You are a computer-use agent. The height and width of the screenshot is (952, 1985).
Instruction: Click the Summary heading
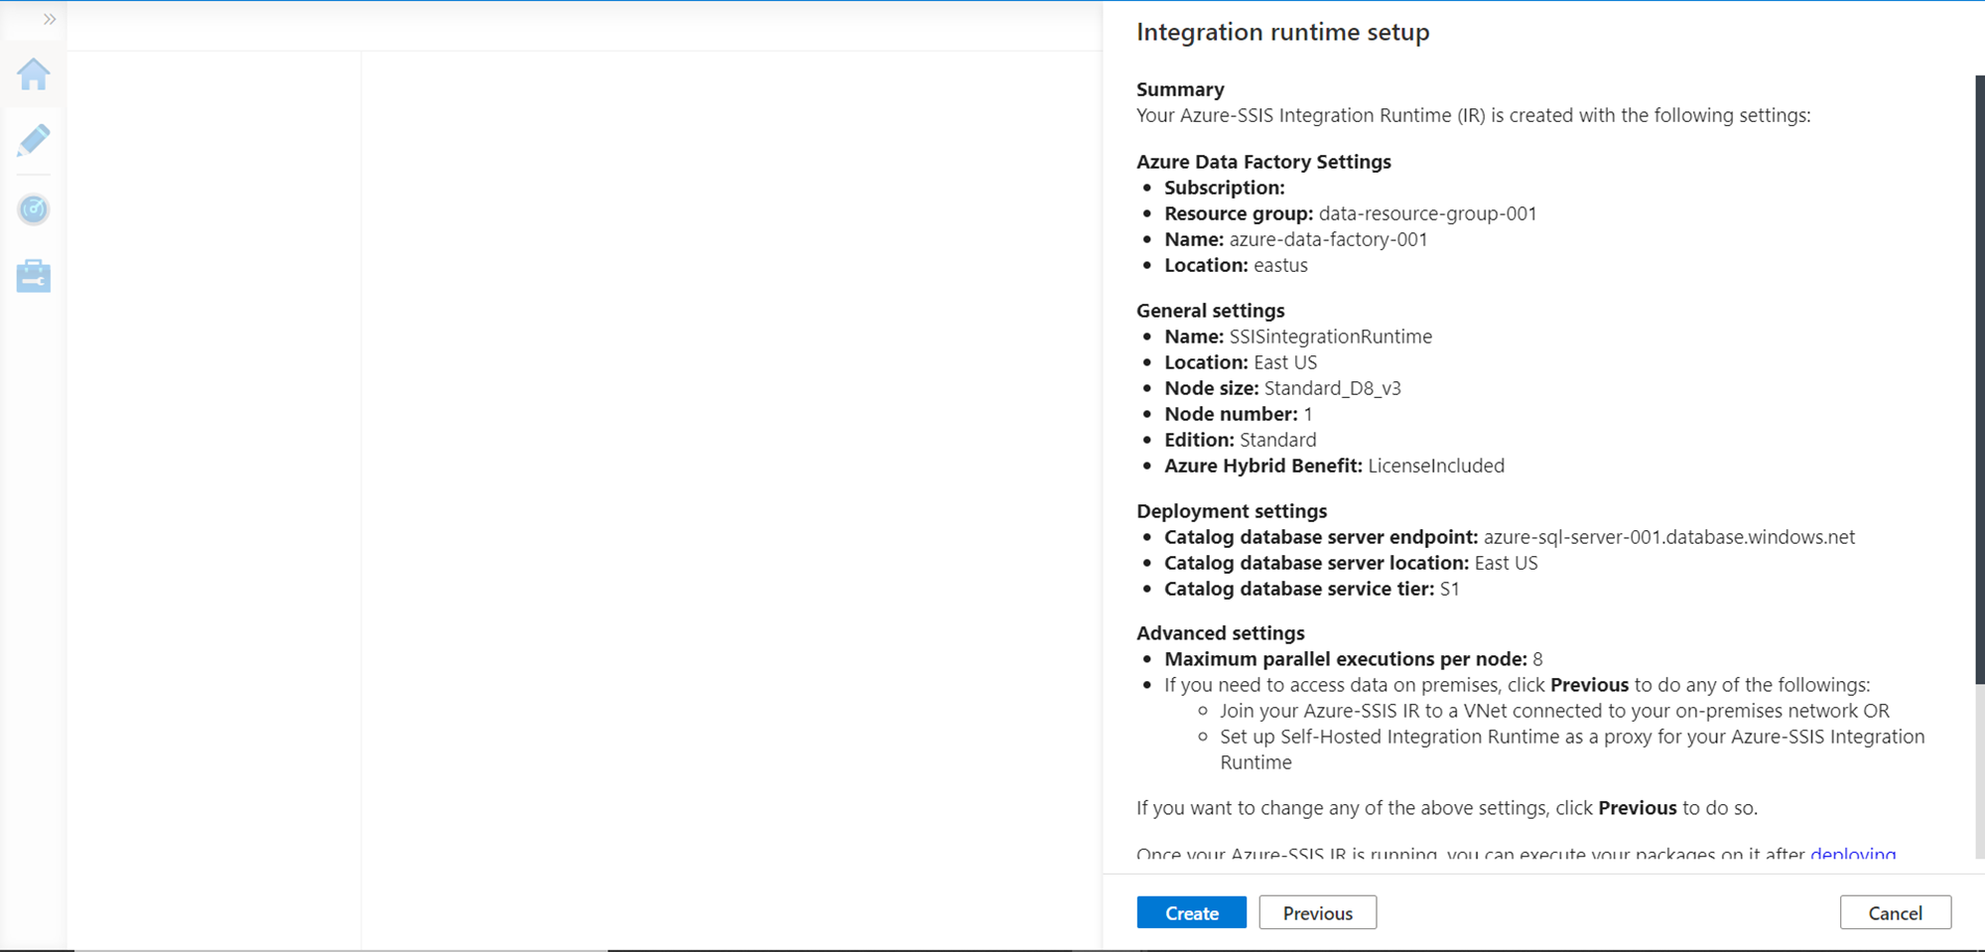[1180, 89]
